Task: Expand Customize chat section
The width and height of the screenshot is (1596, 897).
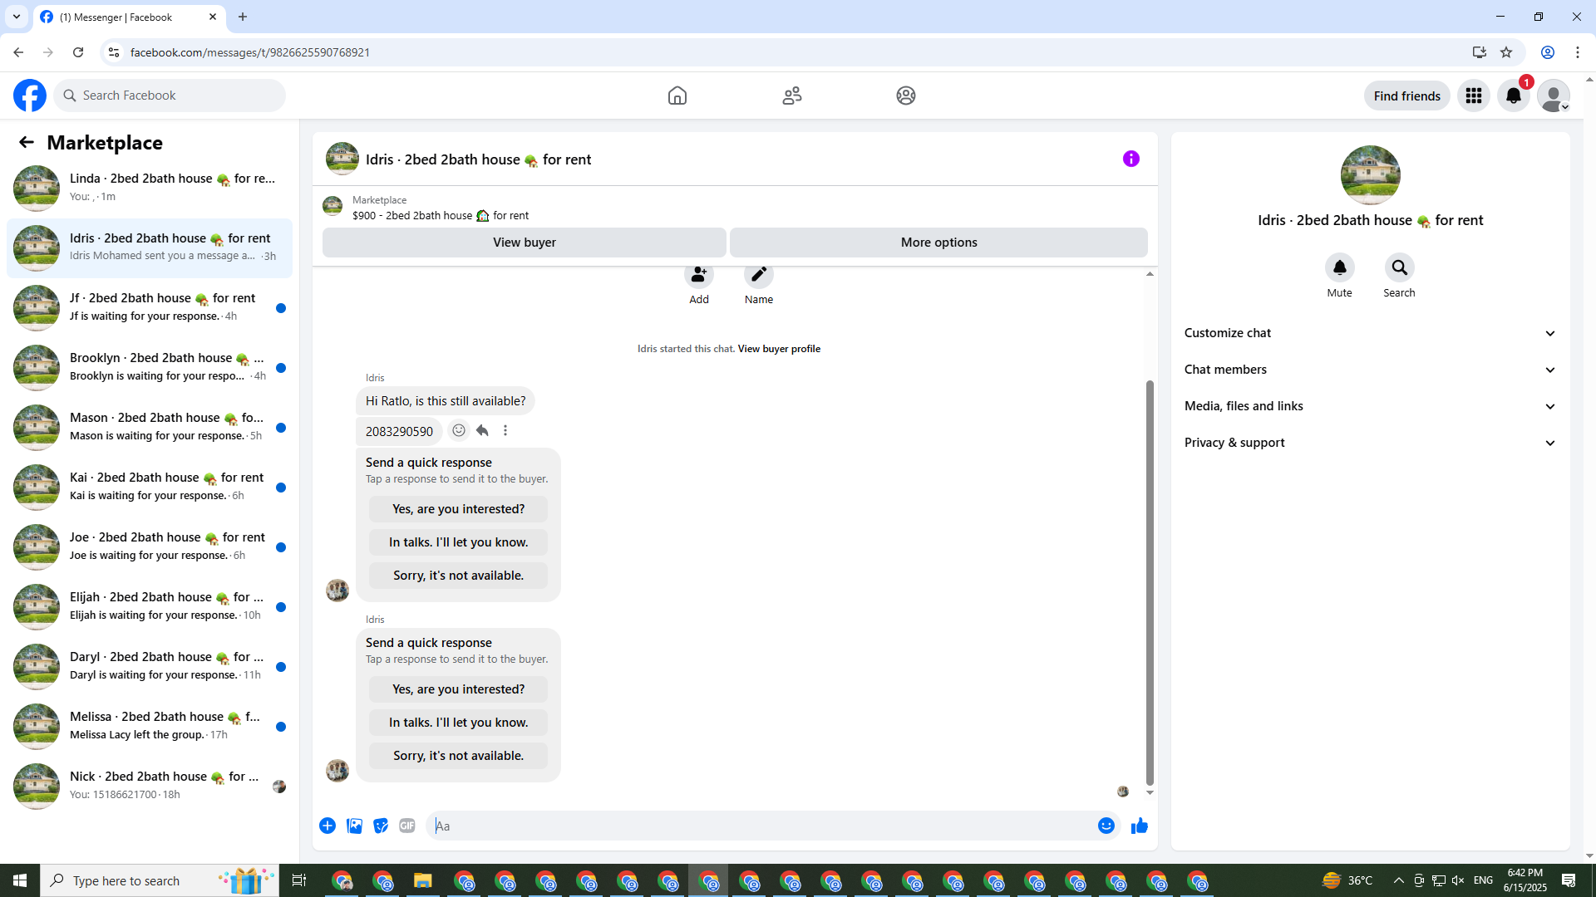Action: click(x=1370, y=333)
